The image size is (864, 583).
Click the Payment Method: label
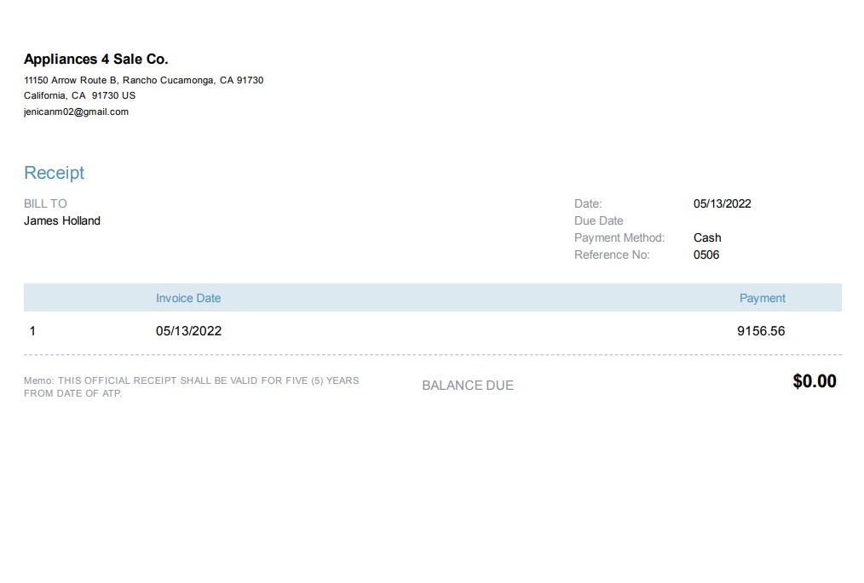tap(619, 237)
